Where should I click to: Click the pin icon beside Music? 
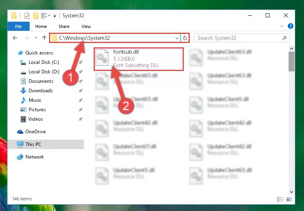coord(81,100)
